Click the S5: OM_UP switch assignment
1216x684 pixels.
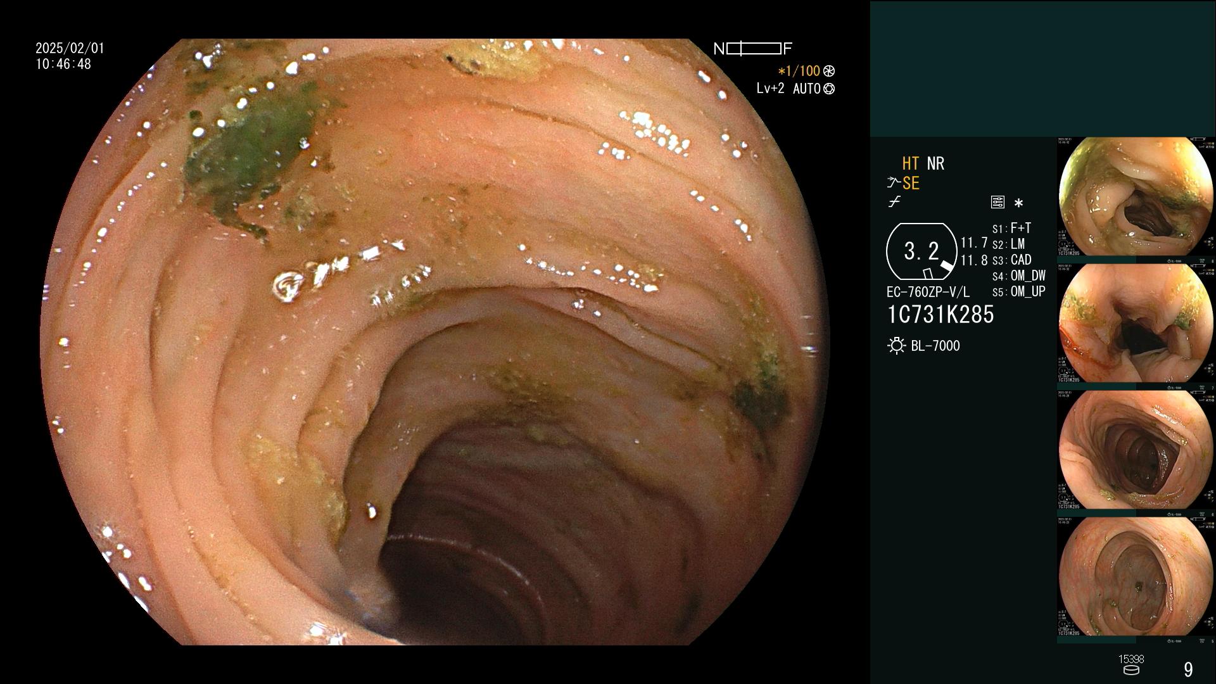[1019, 291]
